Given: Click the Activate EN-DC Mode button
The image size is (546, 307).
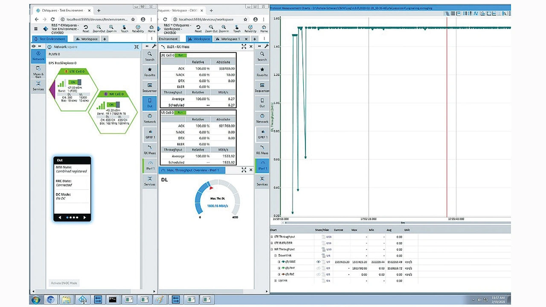Looking at the screenshot, I should click(64, 283).
